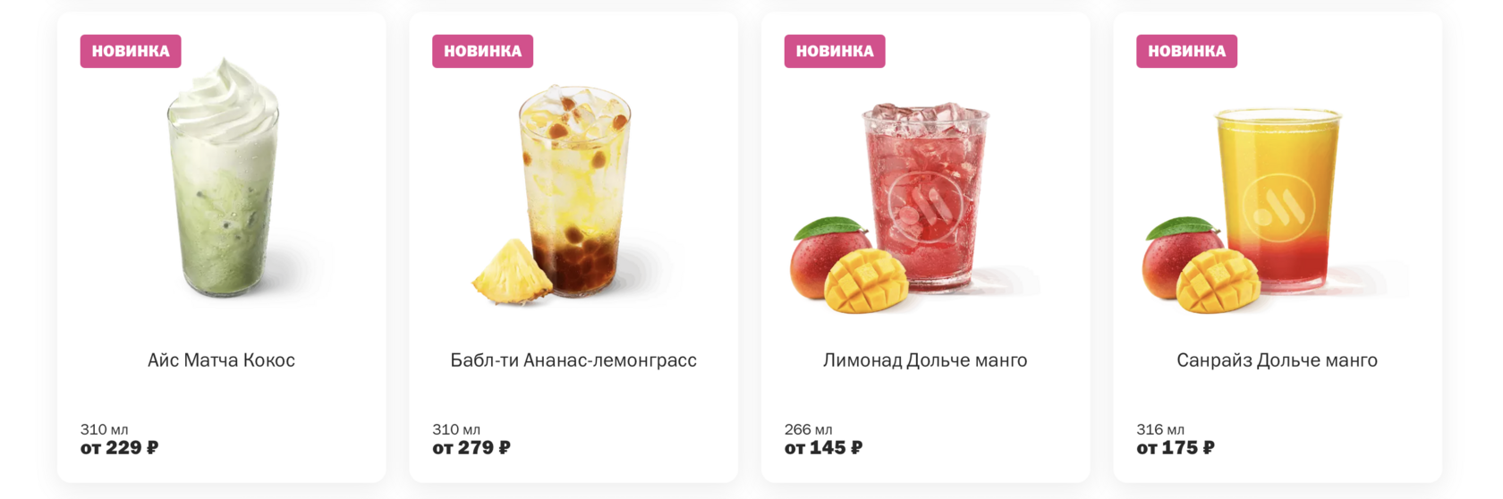The image size is (1503, 499).
Task: Open the Айс Матча Кокос drink image
Action: (222, 179)
